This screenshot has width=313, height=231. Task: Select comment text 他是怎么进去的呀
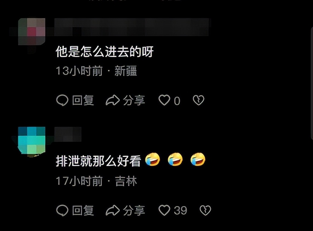(105, 52)
